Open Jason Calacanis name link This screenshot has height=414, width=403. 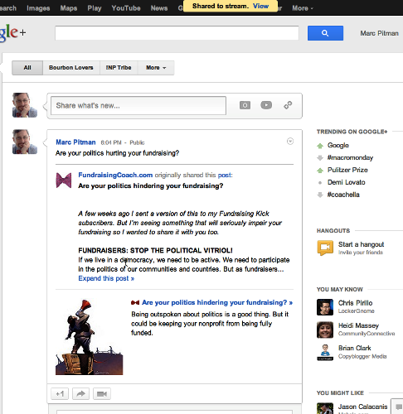pos(362,407)
